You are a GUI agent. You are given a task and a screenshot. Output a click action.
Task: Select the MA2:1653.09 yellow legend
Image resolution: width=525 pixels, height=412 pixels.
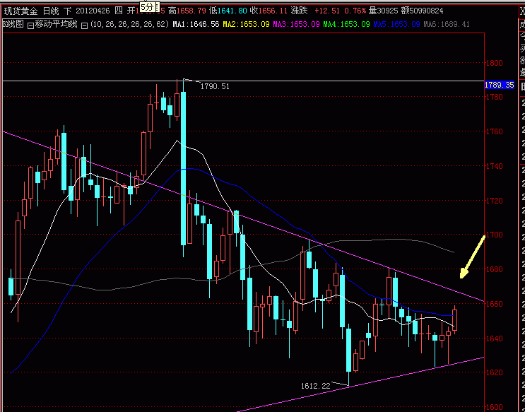(246, 25)
